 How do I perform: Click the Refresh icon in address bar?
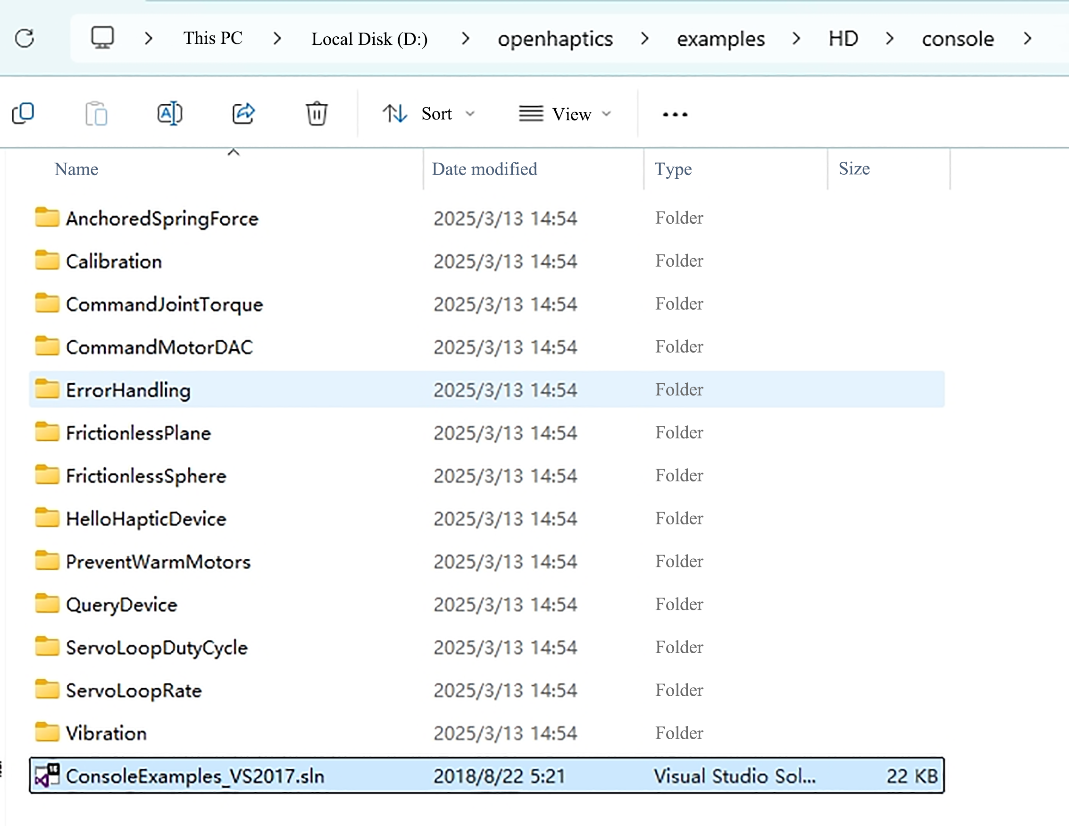[x=25, y=38]
